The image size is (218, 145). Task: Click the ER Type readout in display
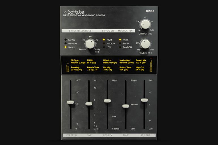tap(78, 61)
